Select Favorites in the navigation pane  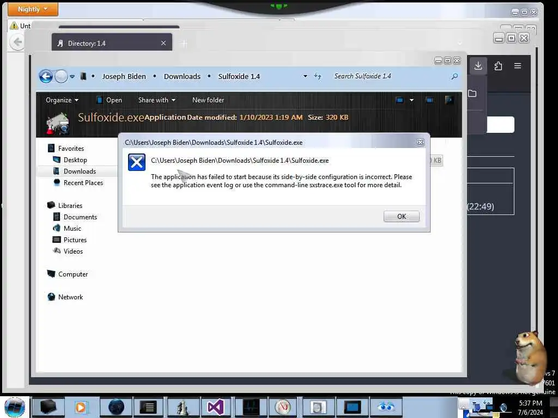point(71,148)
